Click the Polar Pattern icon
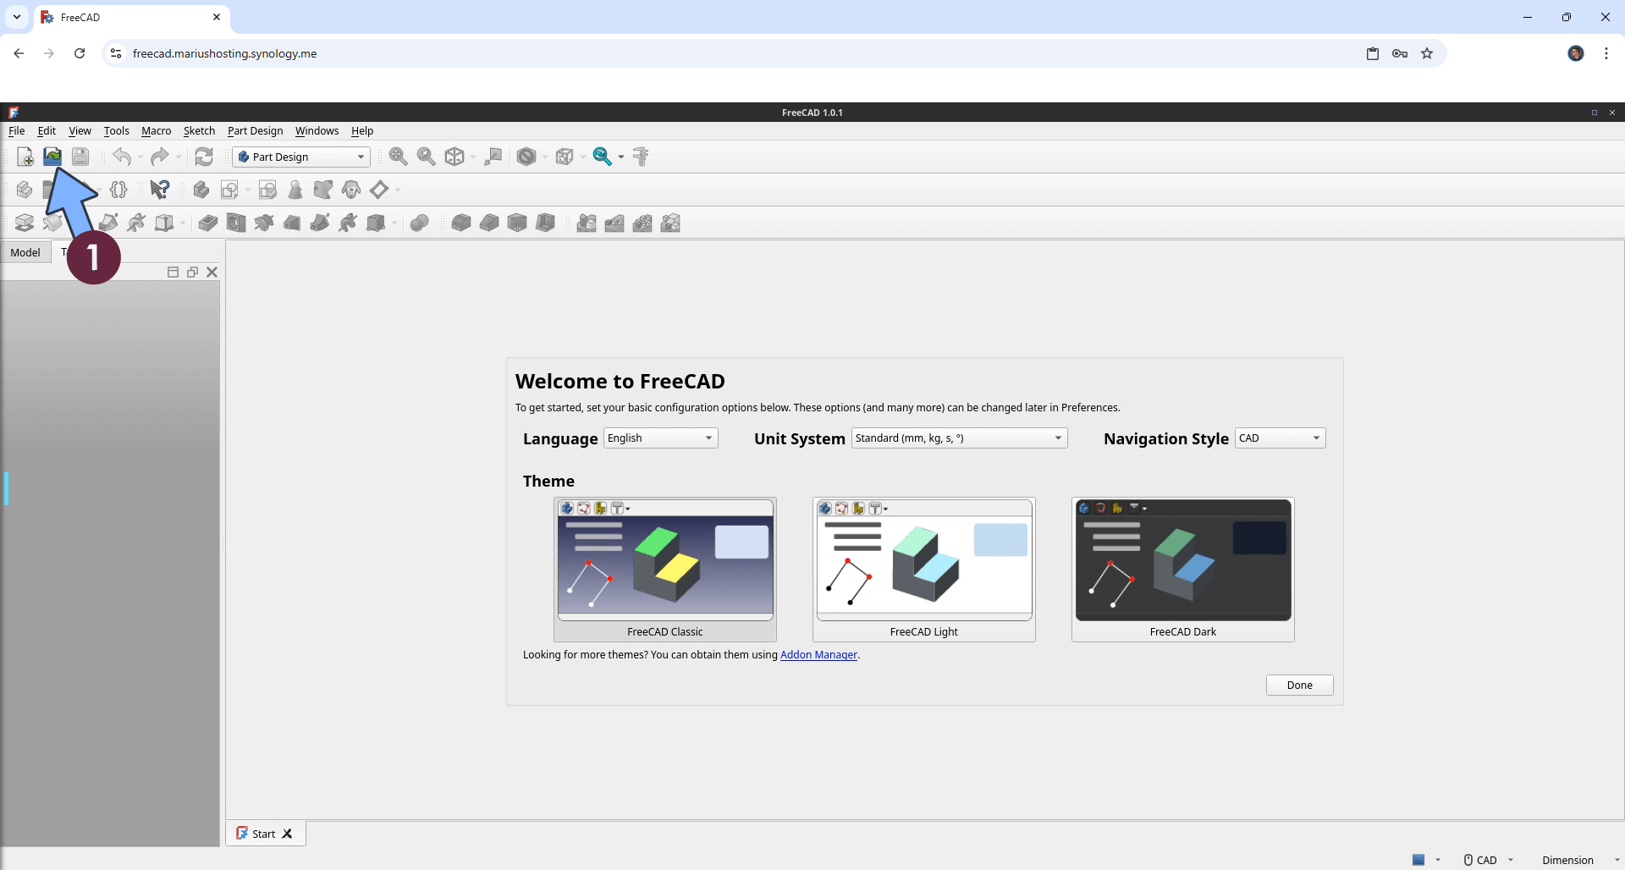Image resolution: width=1625 pixels, height=870 pixels. [x=642, y=223]
